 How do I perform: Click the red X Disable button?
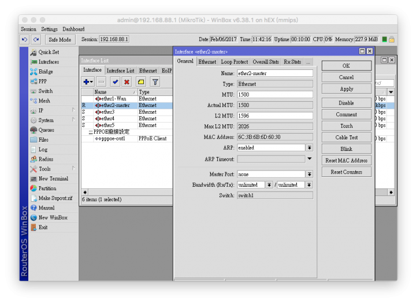coord(127,82)
